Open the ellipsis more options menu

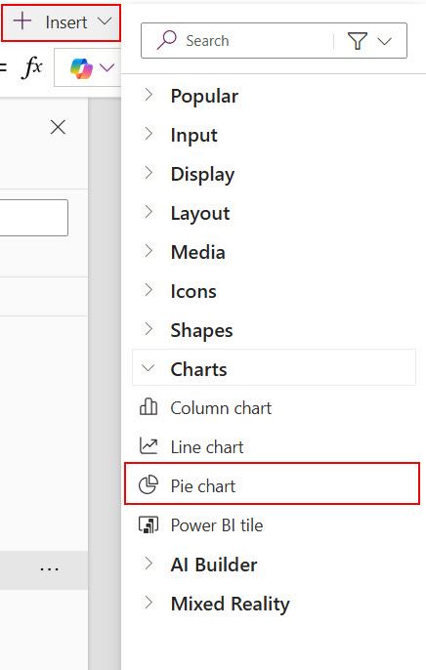click(x=50, y=569)
